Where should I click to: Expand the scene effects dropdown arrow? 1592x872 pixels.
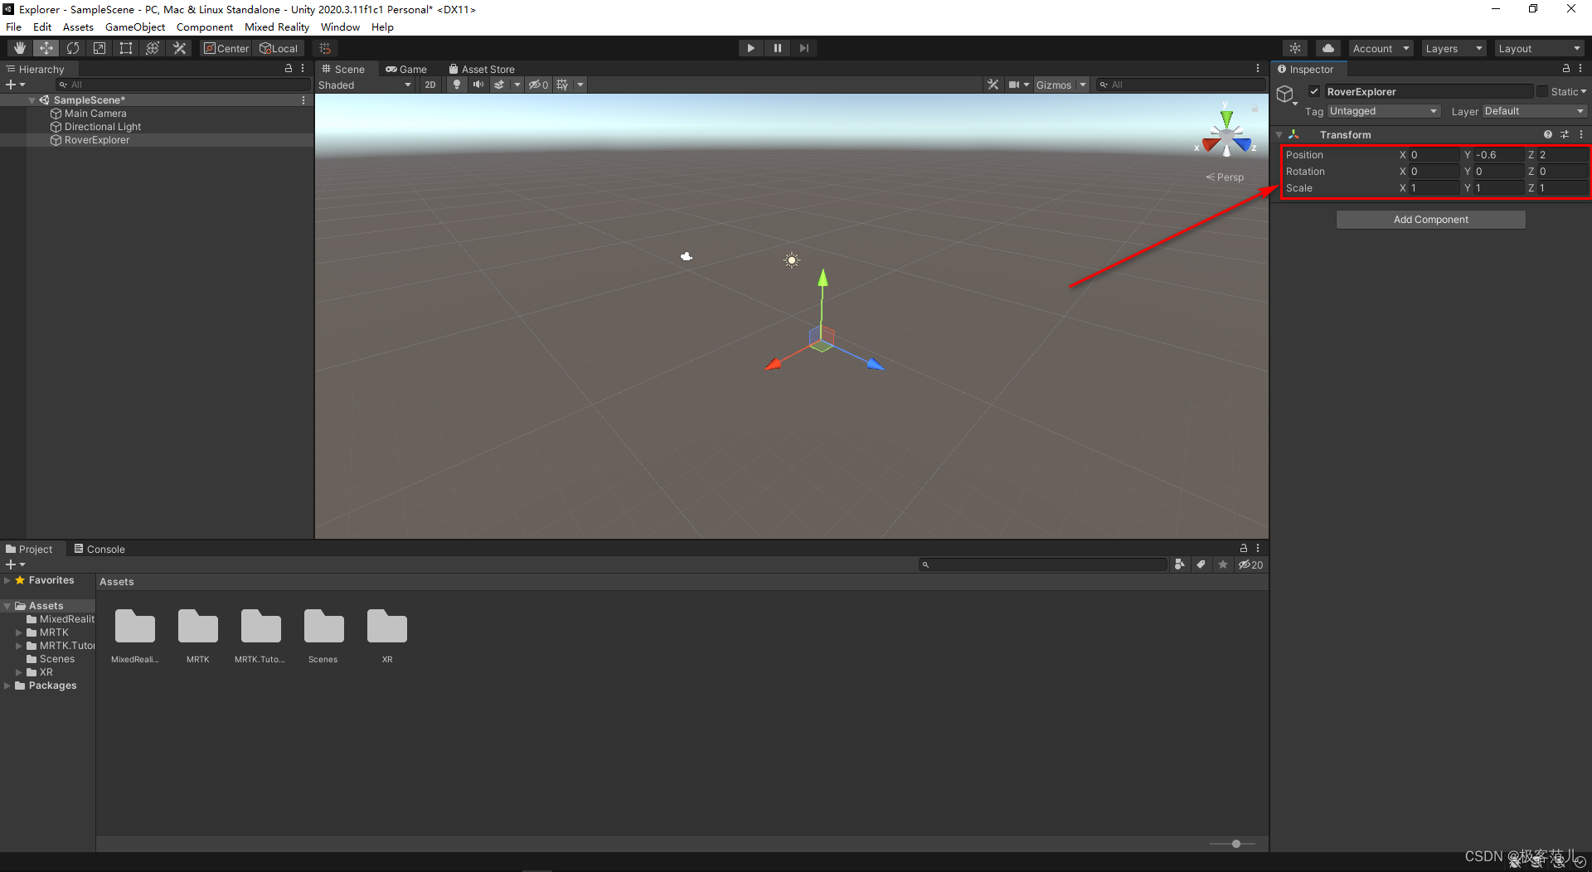tap(517, 85)
